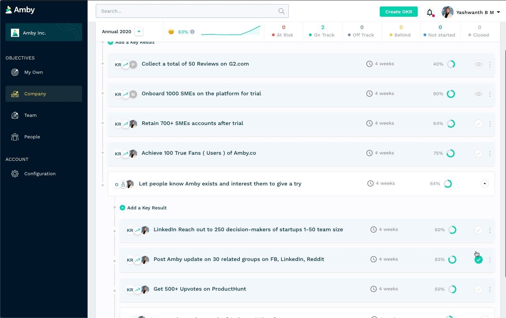The image size is (506, 318).
Task: Click clock icon on Let people know objective
Action: (x=371, y=183)
